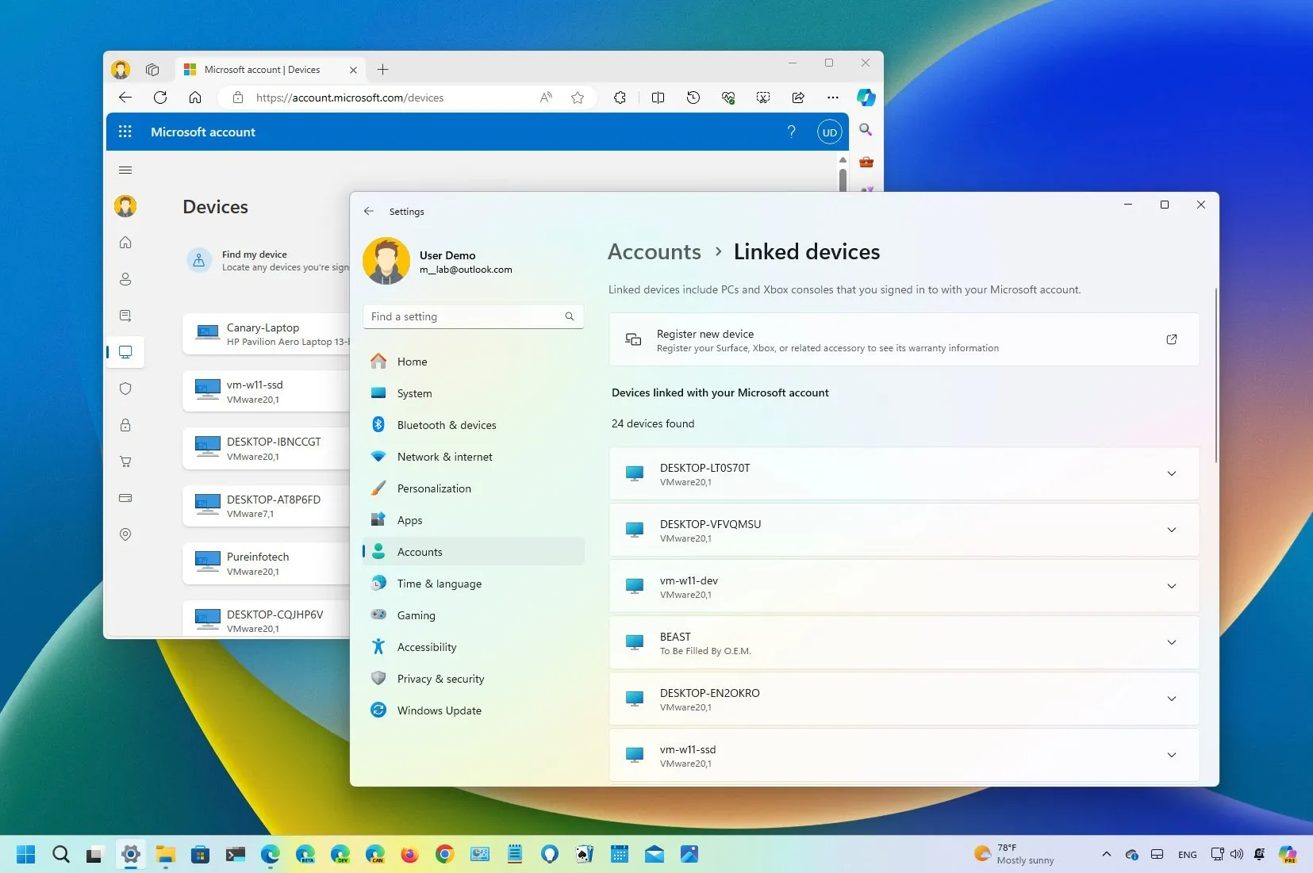Expand BEAST device details
1313x873 pixels.
[1172, 643]
